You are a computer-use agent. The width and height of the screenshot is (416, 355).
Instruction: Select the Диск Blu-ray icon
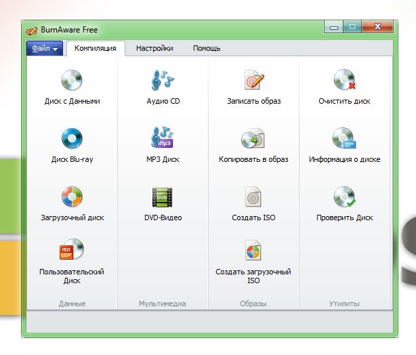click(x=71, y=139)
